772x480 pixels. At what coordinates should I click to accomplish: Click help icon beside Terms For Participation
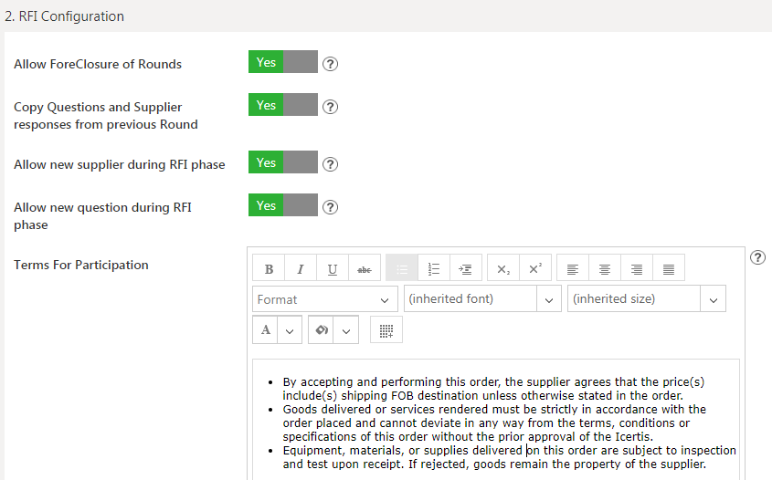(x=757, y=257)
